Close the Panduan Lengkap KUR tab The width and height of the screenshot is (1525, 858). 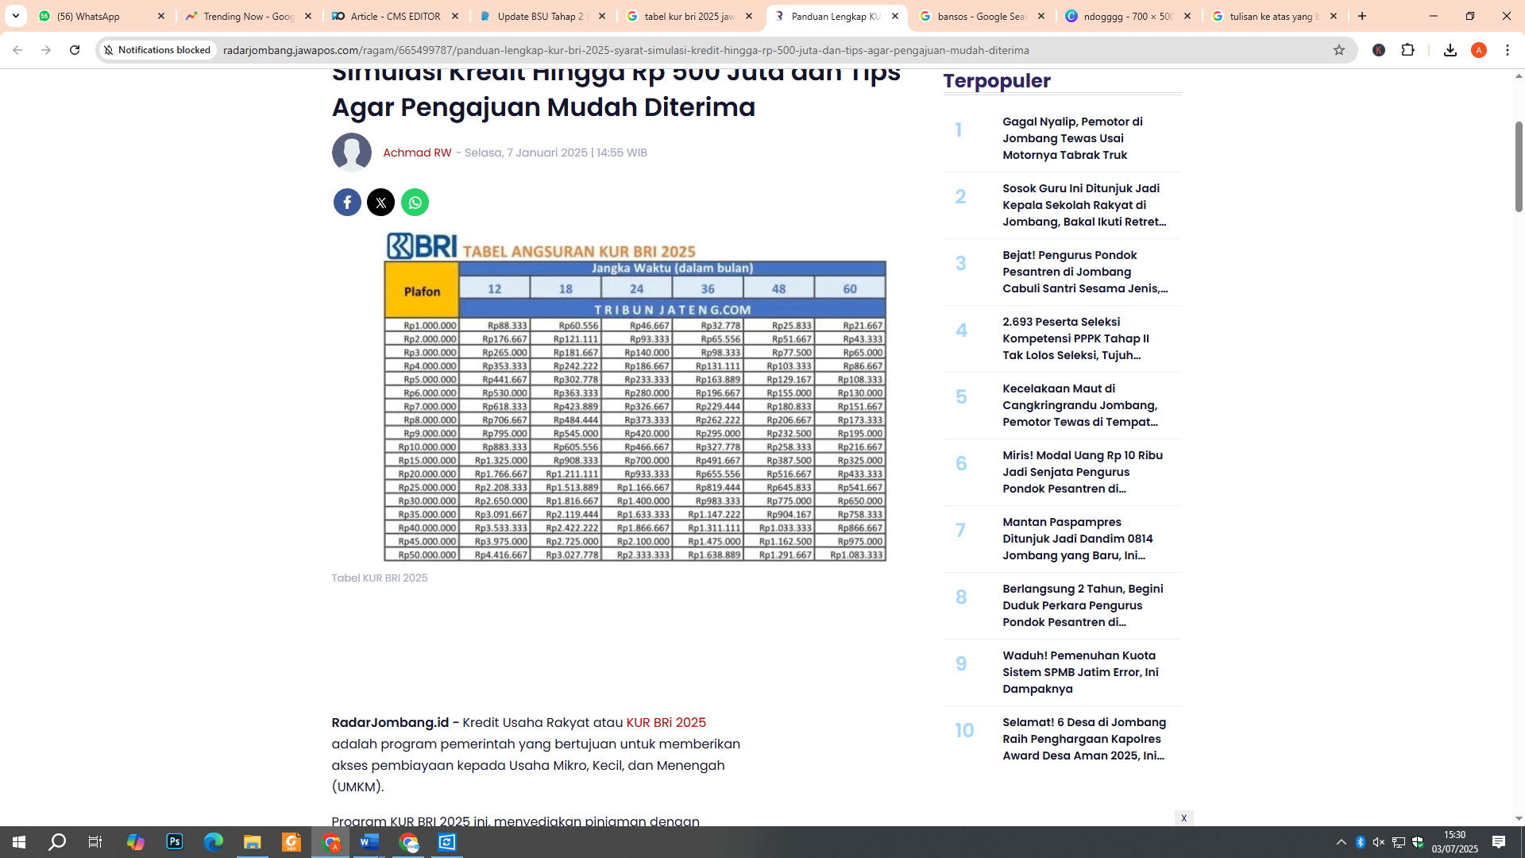pos(895,16)
